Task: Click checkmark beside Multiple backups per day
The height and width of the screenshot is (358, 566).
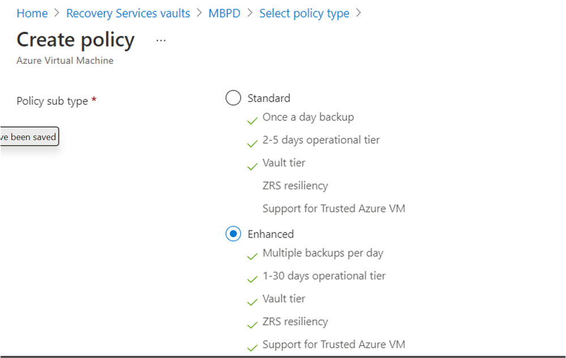Action: (252, 256)
